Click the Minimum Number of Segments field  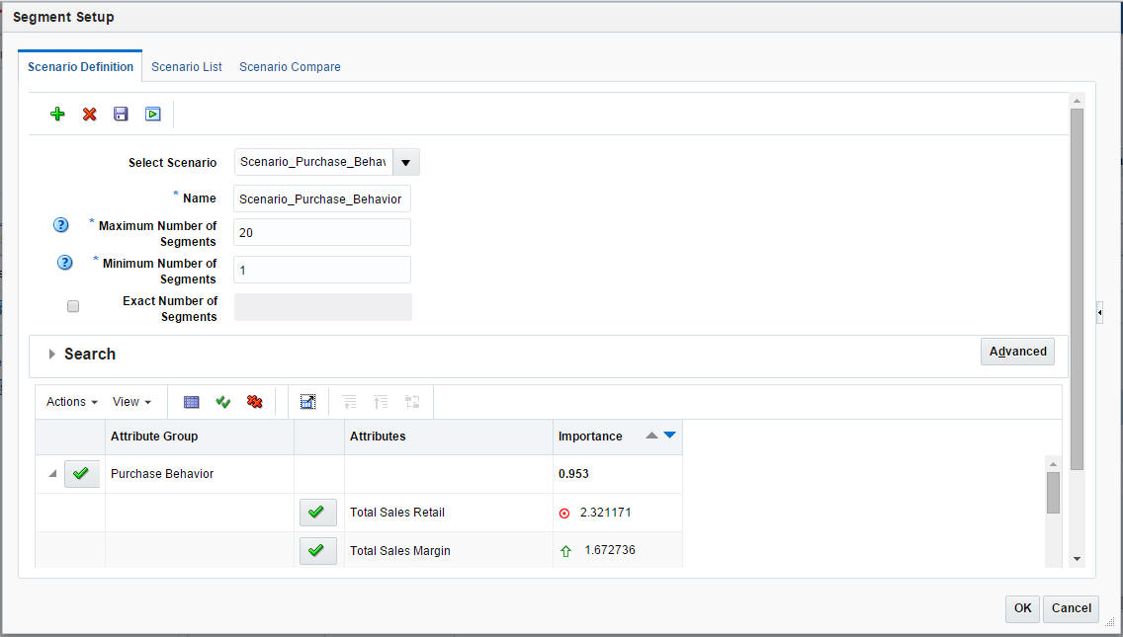322,270
